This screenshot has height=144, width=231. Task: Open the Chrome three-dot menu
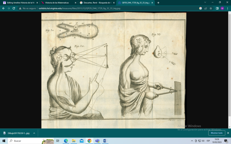coord(228,8)
